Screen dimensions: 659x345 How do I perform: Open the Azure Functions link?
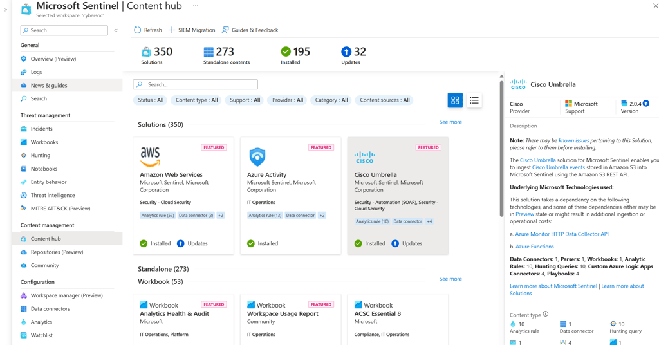[x=535, y=247]
